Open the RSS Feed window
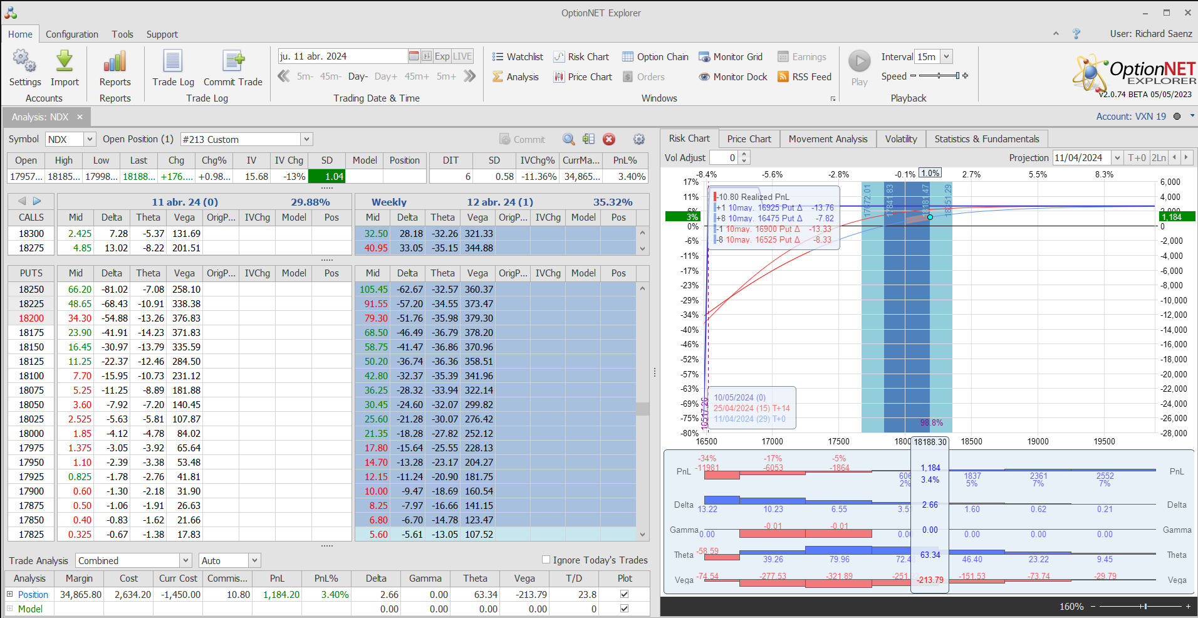Viewport: 1198px width, 618px height. tap(805, 76)
